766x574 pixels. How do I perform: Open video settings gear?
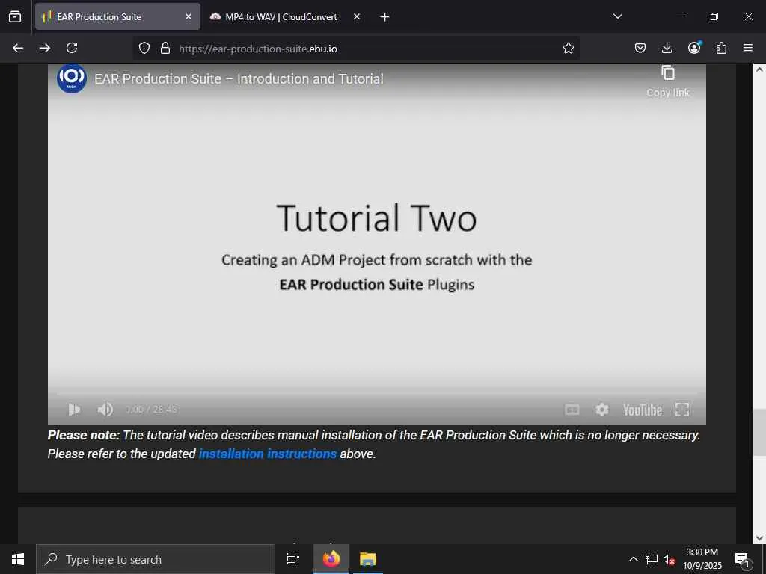click(x=602, y=410)
